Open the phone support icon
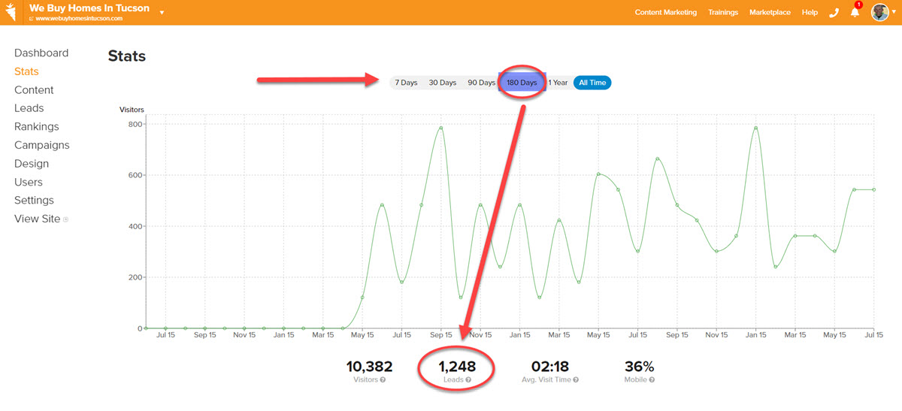902x411 pixels. (x=834, y=13)
